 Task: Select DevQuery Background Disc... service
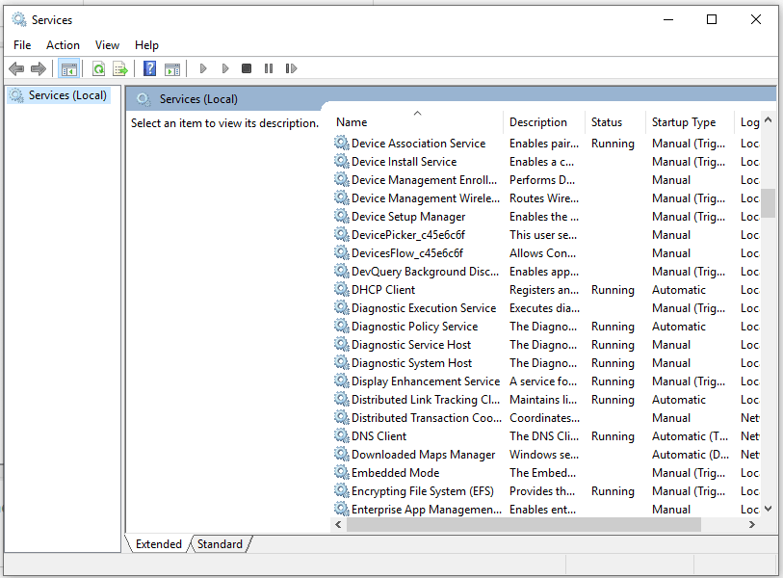[x=425, y=272]
